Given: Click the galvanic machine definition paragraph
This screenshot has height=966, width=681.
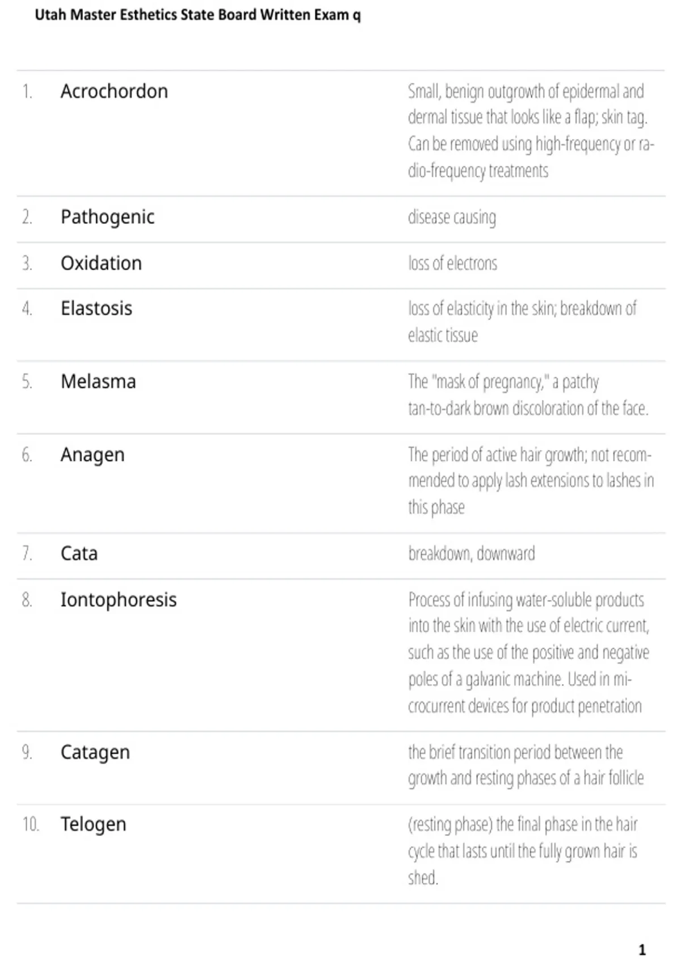Looking at the screenshot, I should click(x=529, y=653).
